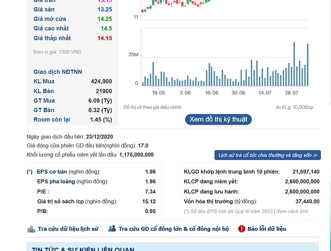This screenshot has width=331, height=251.
Task: Click the first-session closing price value 17.0
Action: click(143, 146)
